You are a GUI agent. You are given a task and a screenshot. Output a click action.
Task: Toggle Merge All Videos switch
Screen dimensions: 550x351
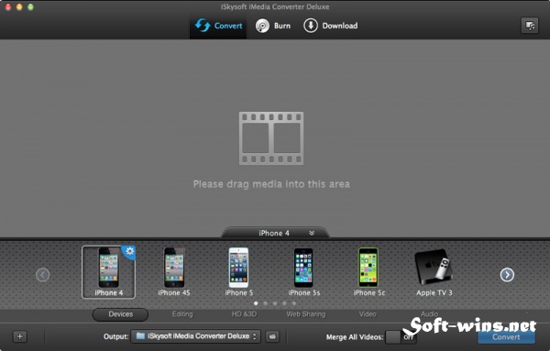click(x=401, y=337)
